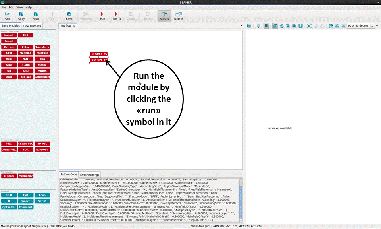The width and height of the screenshot is (381, 229).
Task: Toggle the filled square view mode in the viewer toolbar
Action: [x=266, y=26]
